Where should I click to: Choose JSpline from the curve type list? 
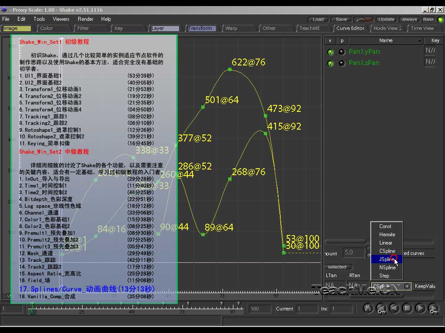coord(386,259)
